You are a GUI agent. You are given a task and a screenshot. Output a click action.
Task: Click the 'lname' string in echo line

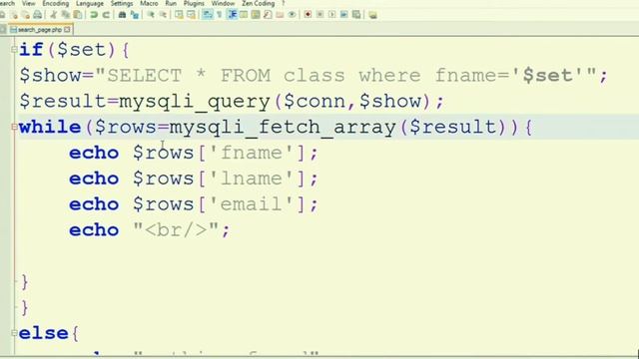(x=251, y=179)
